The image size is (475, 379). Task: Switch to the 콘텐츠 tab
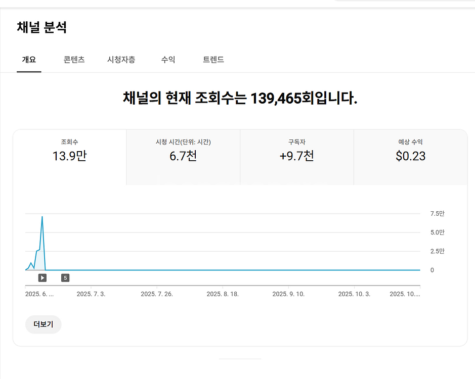point(74,60)
